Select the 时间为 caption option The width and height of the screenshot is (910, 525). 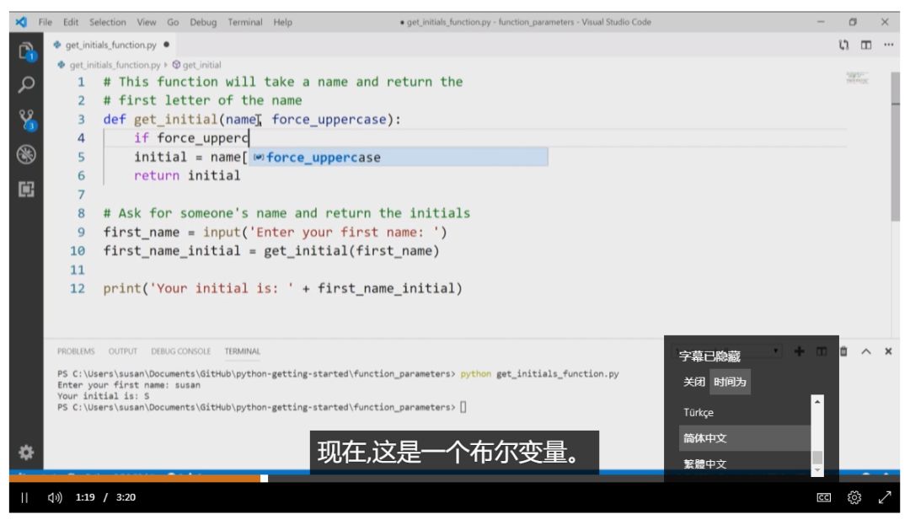click(730, 382)
